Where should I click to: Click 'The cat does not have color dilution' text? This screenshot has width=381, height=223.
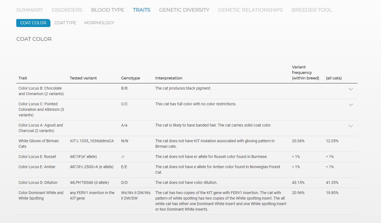click(186, 182)
